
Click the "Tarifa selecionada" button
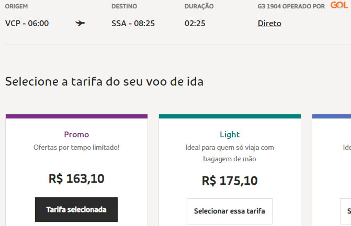pos(76,209)
